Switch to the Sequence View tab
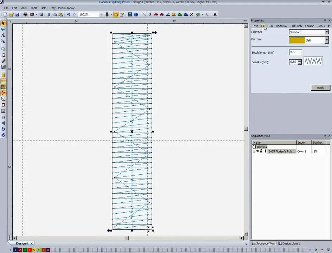The height and width of the screenshot is (253, 332). point(264,244)
